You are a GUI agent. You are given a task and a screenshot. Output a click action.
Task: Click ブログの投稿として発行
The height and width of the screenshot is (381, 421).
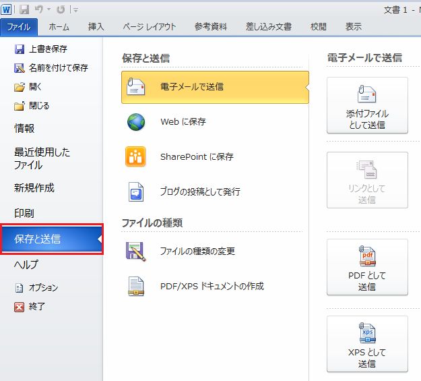click(199, 192)
